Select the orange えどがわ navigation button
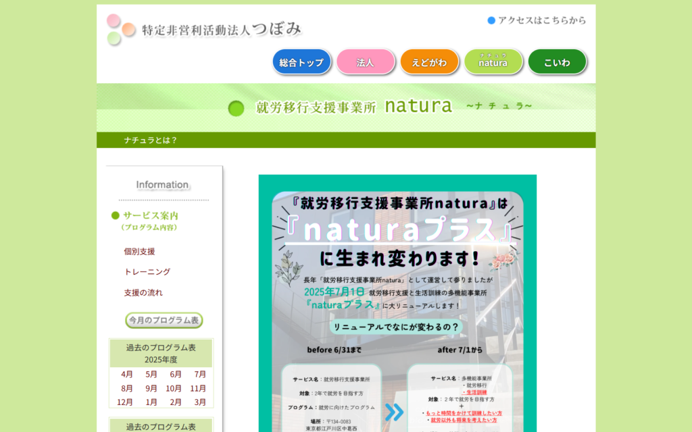Image resolution: width=692 pixels, height=432 pixels. coord(429,62)
